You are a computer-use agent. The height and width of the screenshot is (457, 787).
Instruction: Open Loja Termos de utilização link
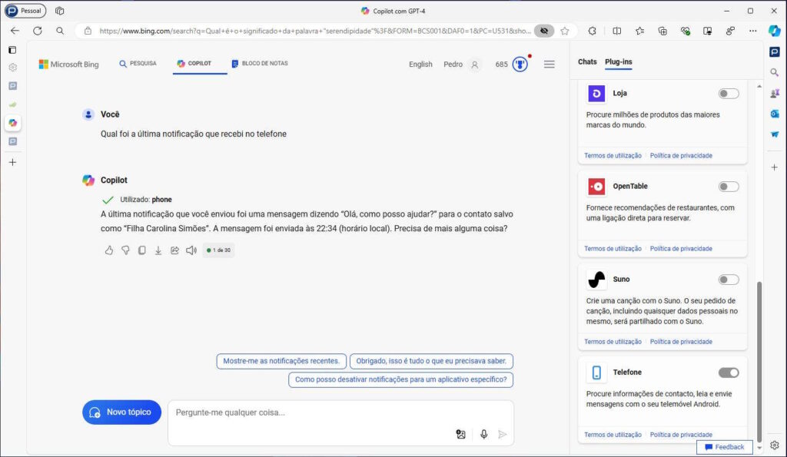pyautogui.click(x=613, y=155)
